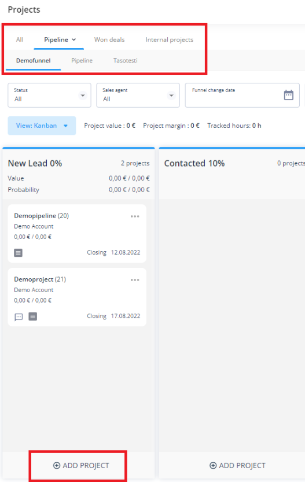Switch to the Won deals tab
305x482 pixels.
(x=109, y=40)
